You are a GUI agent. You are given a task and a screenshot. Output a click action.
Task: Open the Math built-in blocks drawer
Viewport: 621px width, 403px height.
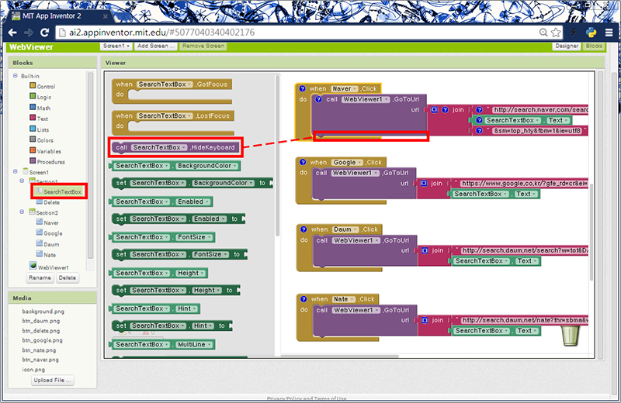pyautogui.click(x=40, y=108)
